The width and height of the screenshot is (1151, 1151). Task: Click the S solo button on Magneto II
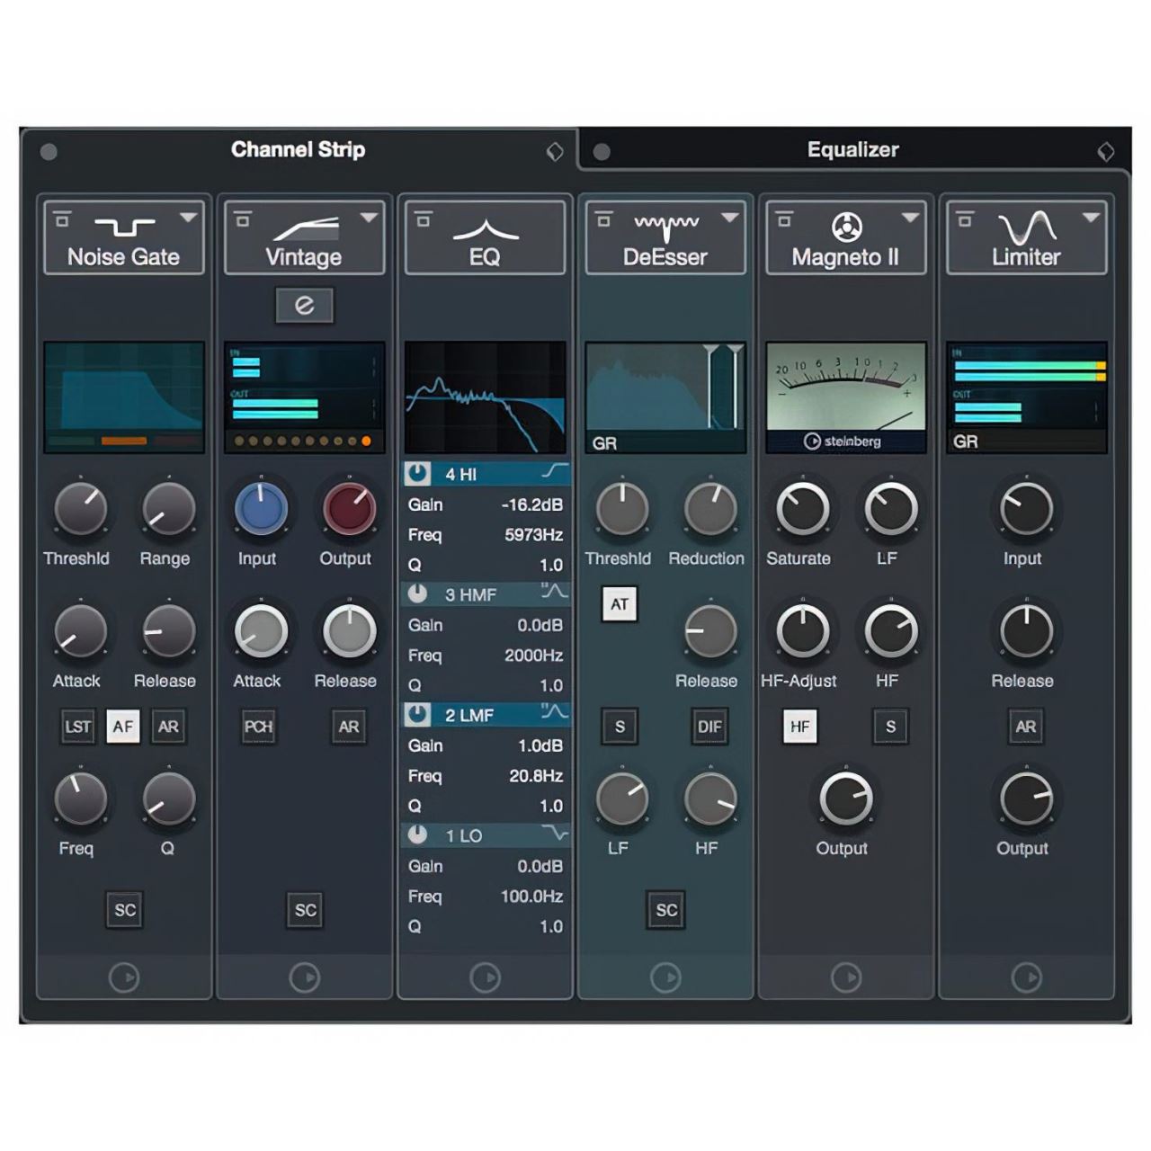(890, 727)
